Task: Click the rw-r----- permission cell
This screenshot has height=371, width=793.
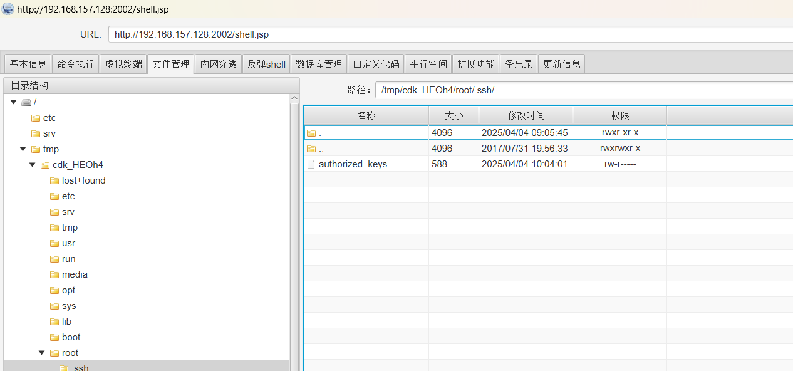Action: click(619, 164)
